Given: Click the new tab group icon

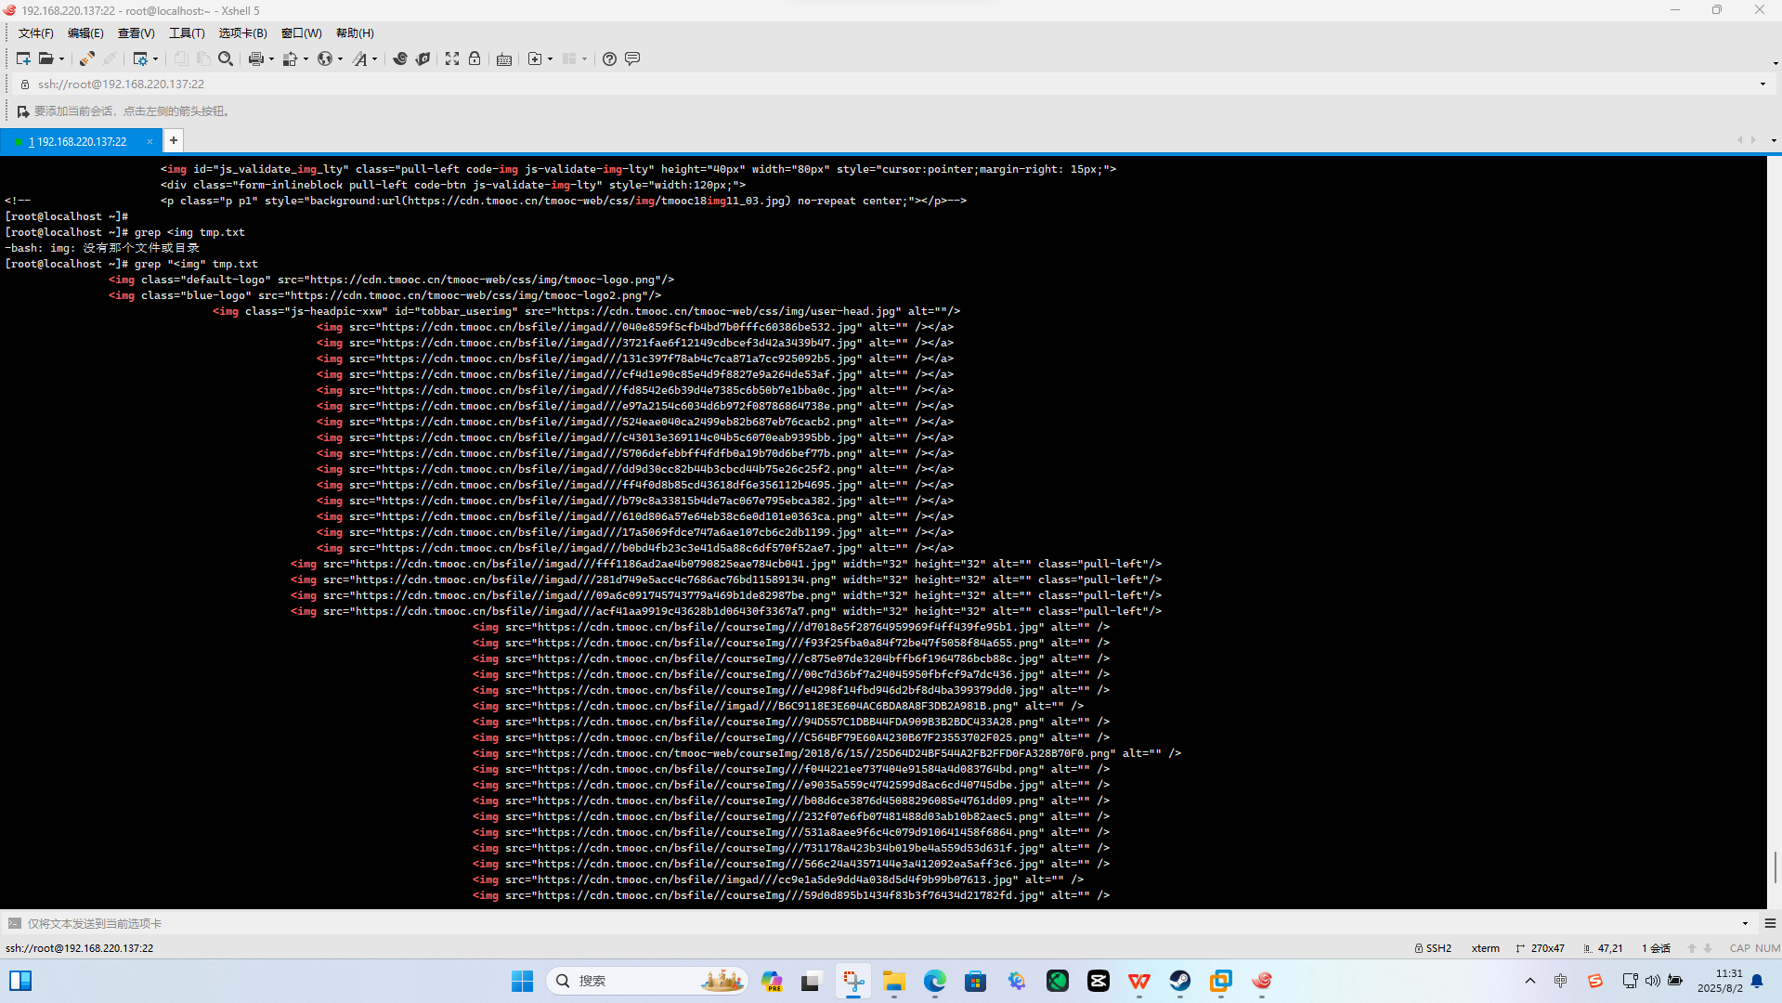Looking at the screenshot, I should coord(534,59).
